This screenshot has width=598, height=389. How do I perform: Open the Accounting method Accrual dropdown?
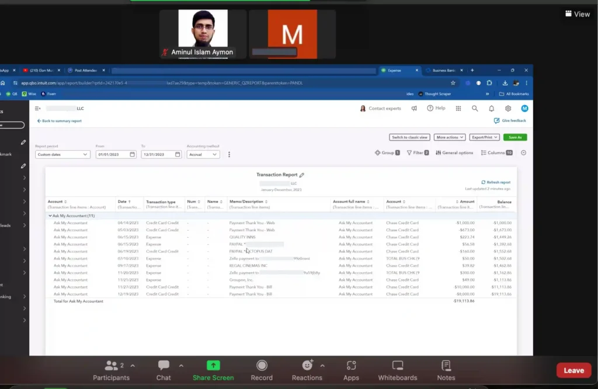(x=203, y=154)
